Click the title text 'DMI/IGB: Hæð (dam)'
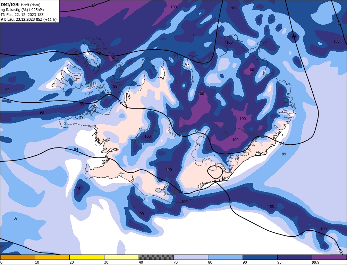The image size is (347, 265). tap(20, 5)
